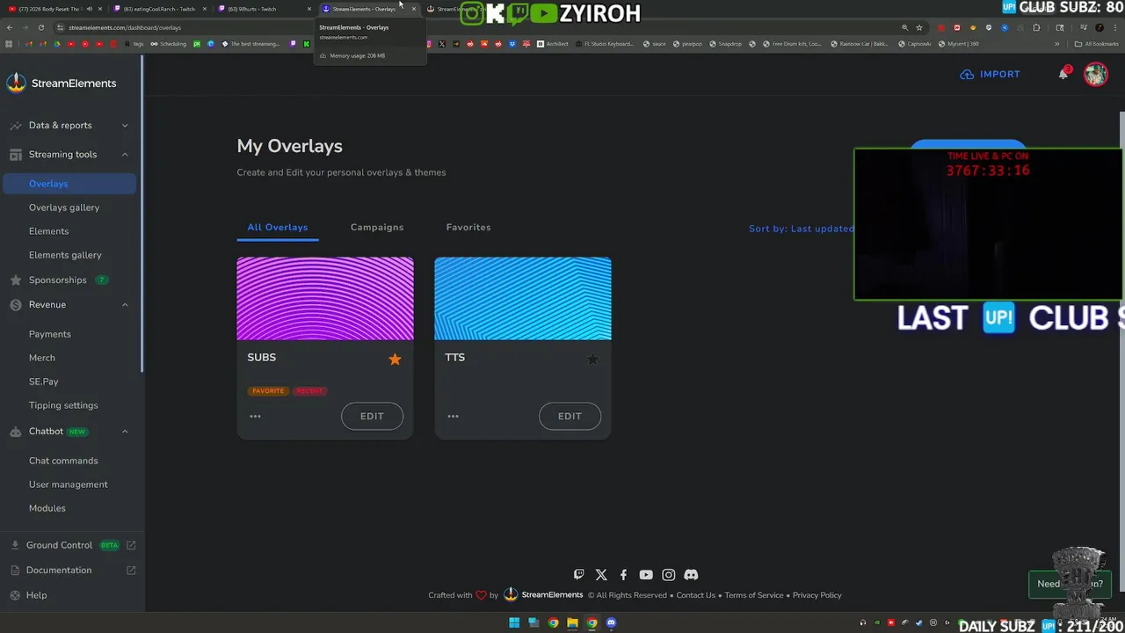Open Chat commands under Chatbot
The width and height of the screenshot is (1125, 633).
(x=63, y=461)
